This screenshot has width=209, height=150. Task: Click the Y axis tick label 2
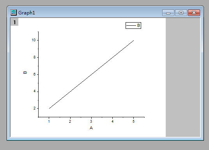(x=35, y=108)
